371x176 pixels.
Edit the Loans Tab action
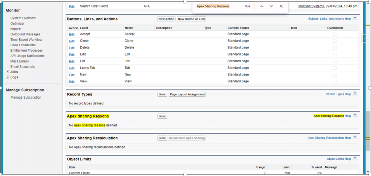72,68
